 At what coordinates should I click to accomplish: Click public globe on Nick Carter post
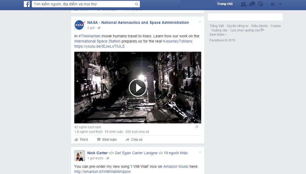pos(108,158)
